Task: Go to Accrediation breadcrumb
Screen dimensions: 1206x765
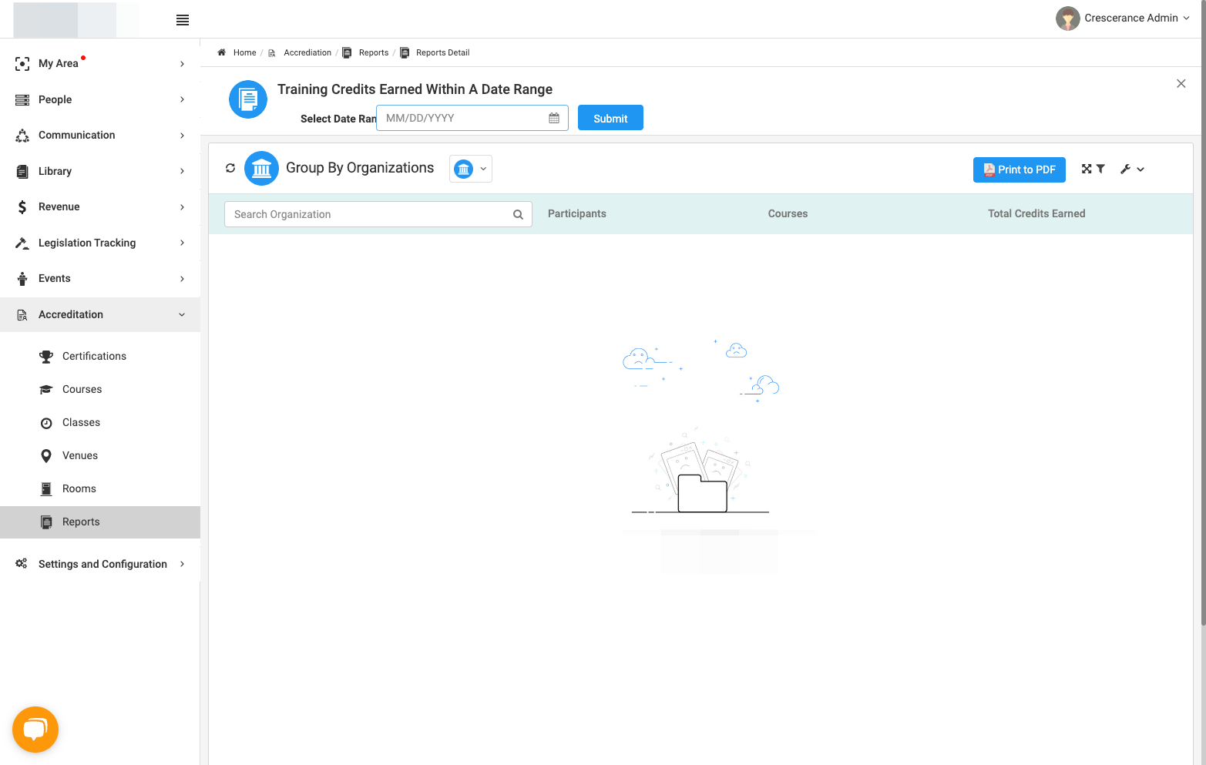Action: pos(307,52)
